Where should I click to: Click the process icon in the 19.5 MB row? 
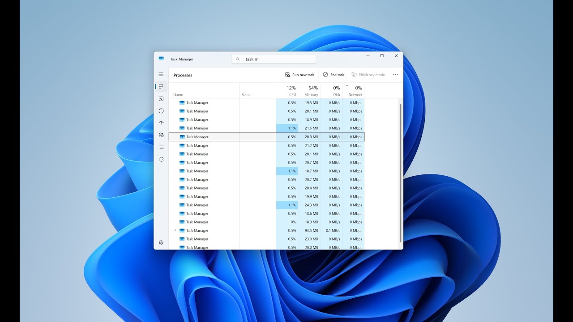click(x=182, y=102)
